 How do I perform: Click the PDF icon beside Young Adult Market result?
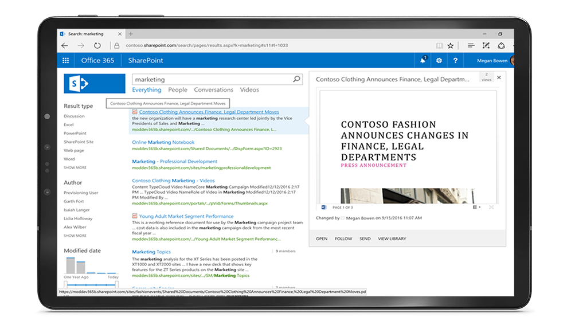click(135, 216)
